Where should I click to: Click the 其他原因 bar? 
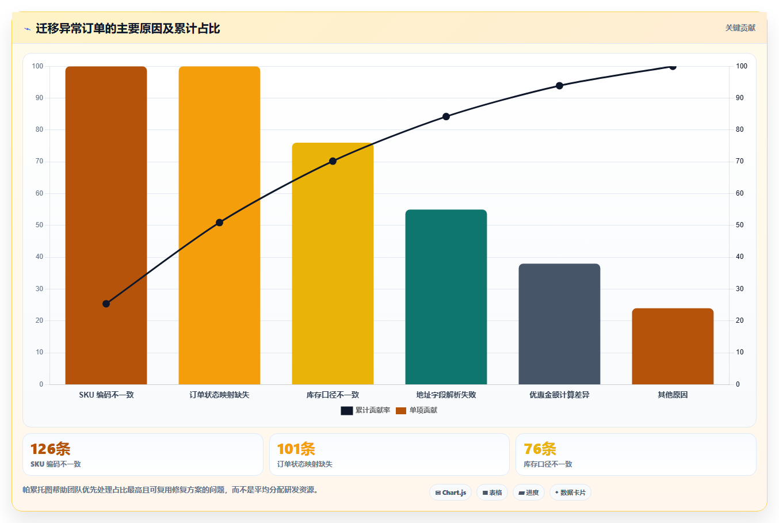click(673, 346)
